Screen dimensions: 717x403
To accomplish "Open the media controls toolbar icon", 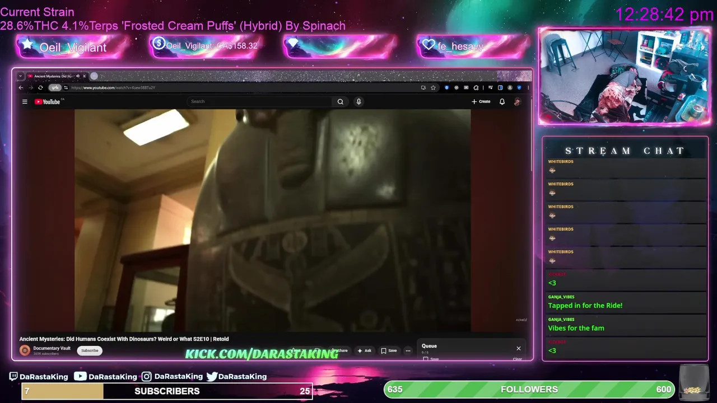I will [x=491, y=87].
